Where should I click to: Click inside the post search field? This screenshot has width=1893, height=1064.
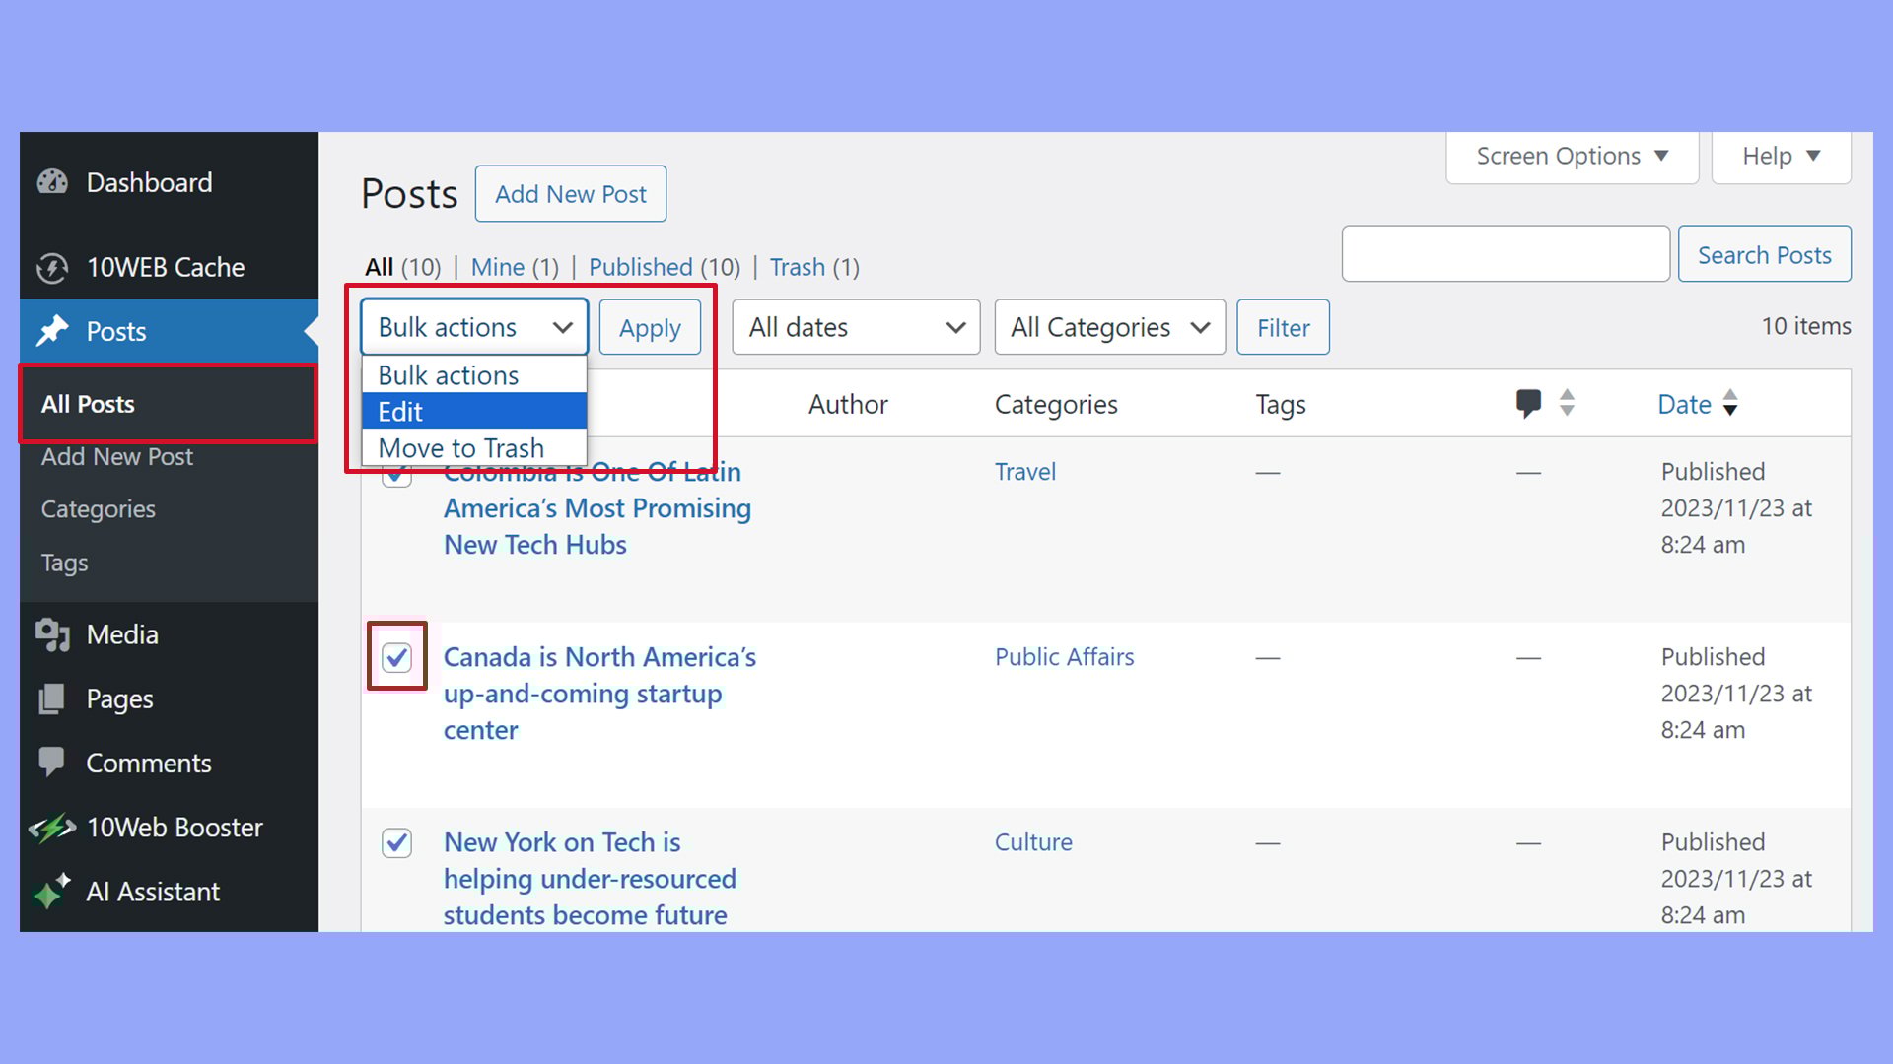pos(1506,253)
